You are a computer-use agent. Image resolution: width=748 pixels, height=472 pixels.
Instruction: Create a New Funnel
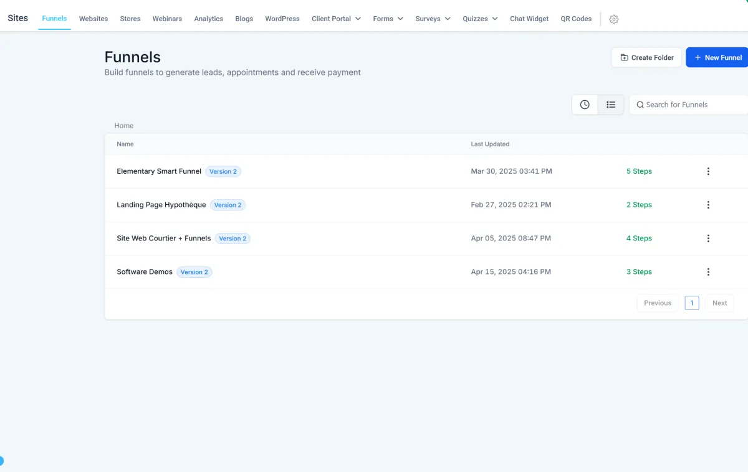click(717, 57)
